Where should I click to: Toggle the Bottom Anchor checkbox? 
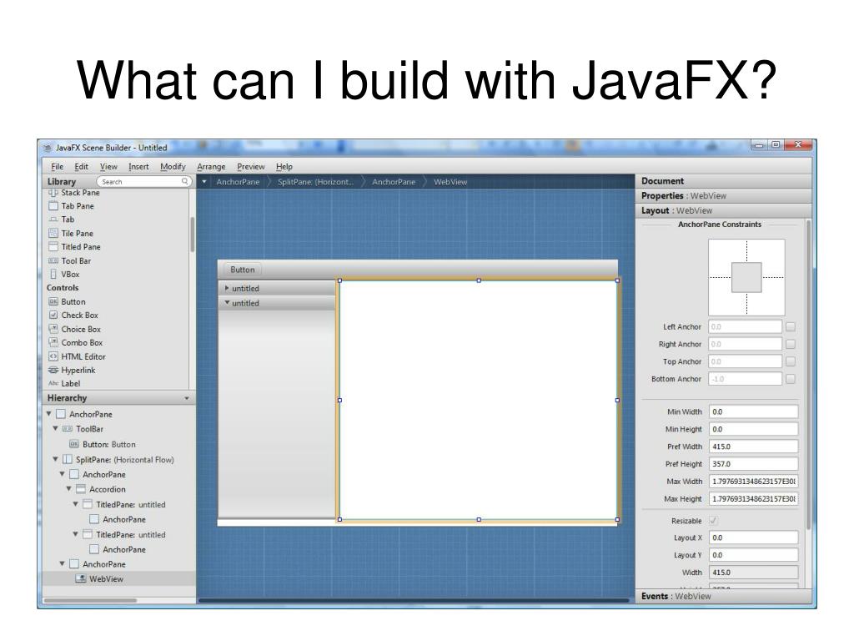pyautogui.click(x=791, y=379)
